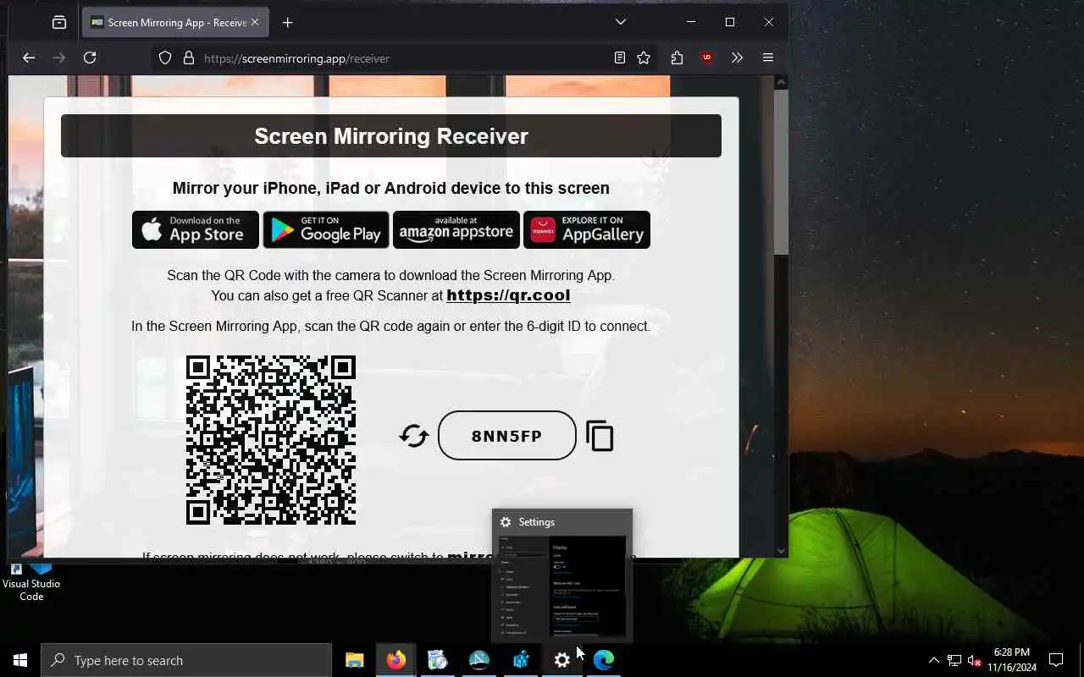Screen dimensions: 1084x677
Task: Open Firefox View workspace icon
Action: (x=59, y=23)
